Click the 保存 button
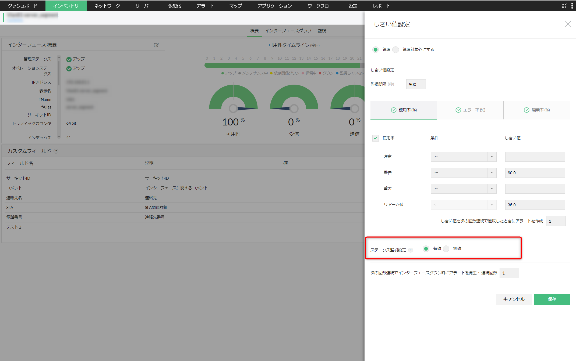The image size is (576, 361). point(552,299)
